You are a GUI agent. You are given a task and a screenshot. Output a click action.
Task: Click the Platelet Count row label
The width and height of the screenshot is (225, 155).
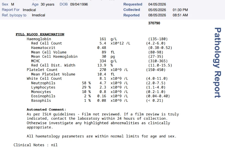tap(42, 70)
